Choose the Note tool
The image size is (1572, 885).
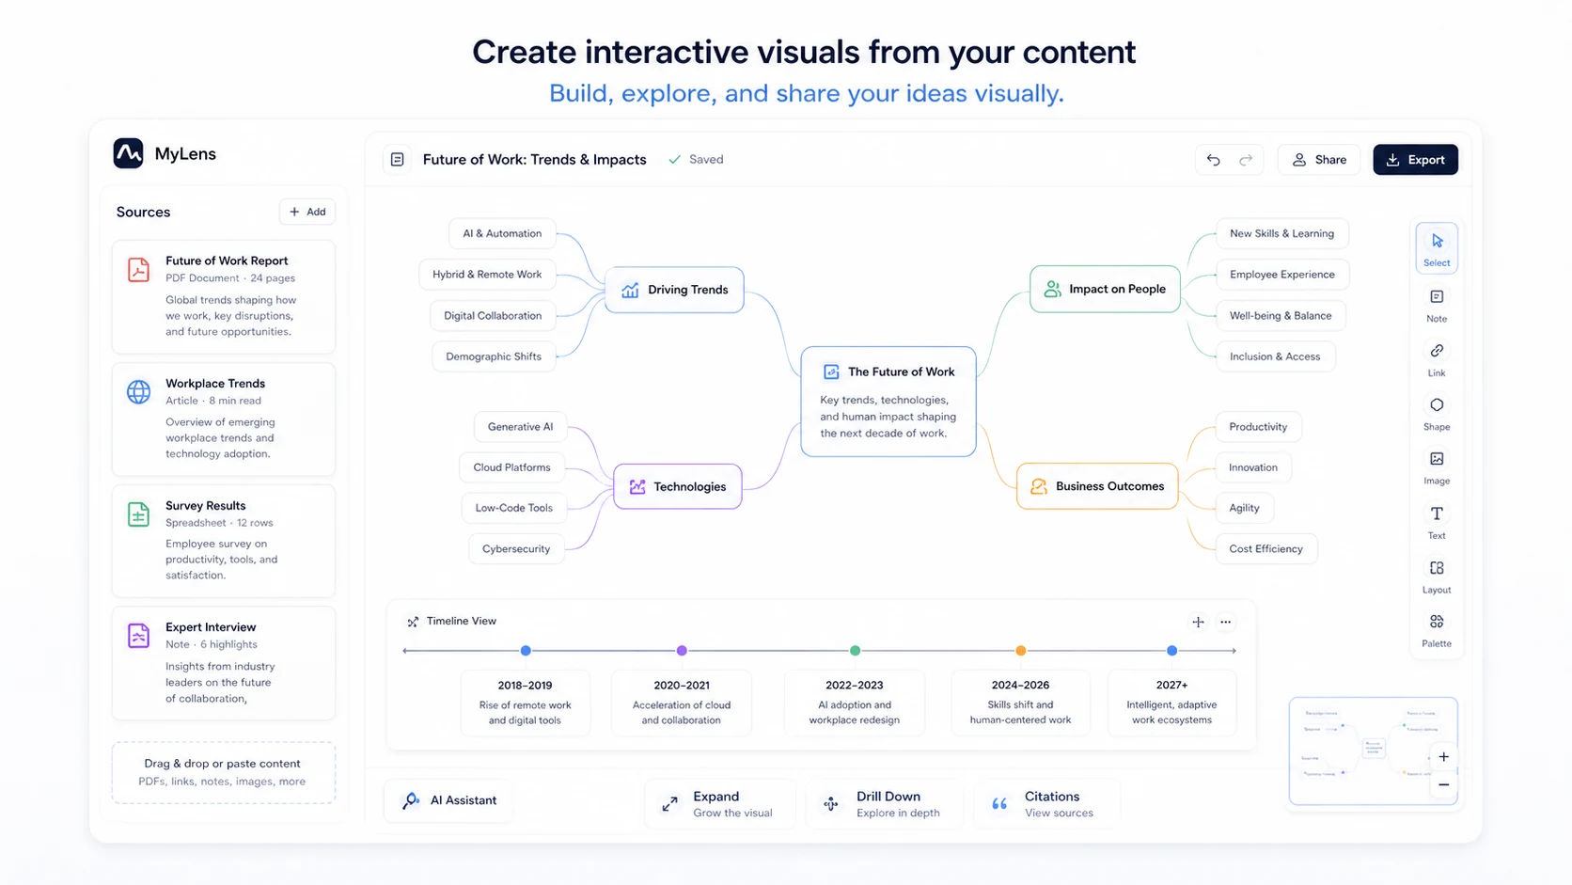(x=1437, y=305)
